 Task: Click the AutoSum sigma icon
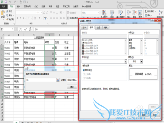(x=146, y=11)
